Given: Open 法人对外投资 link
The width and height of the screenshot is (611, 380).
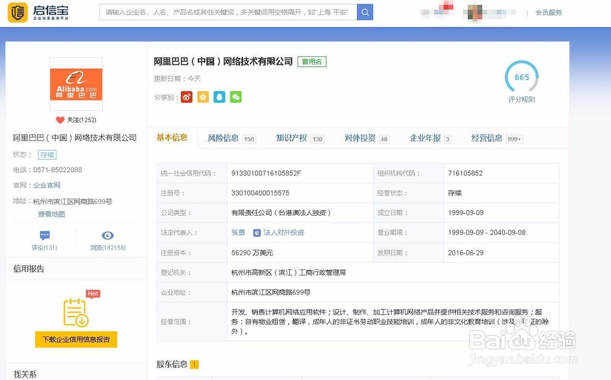Looking at the screenshot, I should tap(284, 233).
